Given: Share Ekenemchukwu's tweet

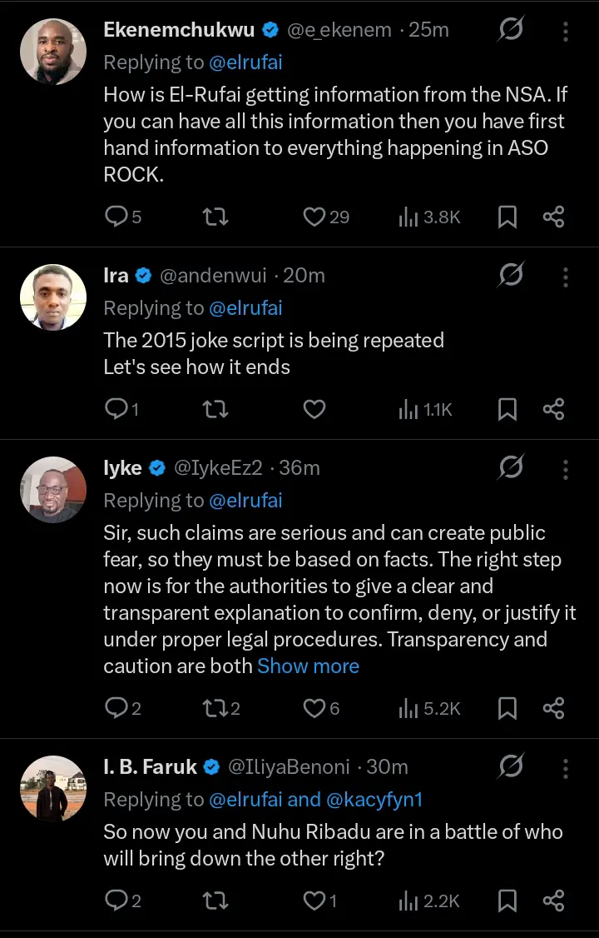Looking at the screenshot, I should [x=554, y=217].
